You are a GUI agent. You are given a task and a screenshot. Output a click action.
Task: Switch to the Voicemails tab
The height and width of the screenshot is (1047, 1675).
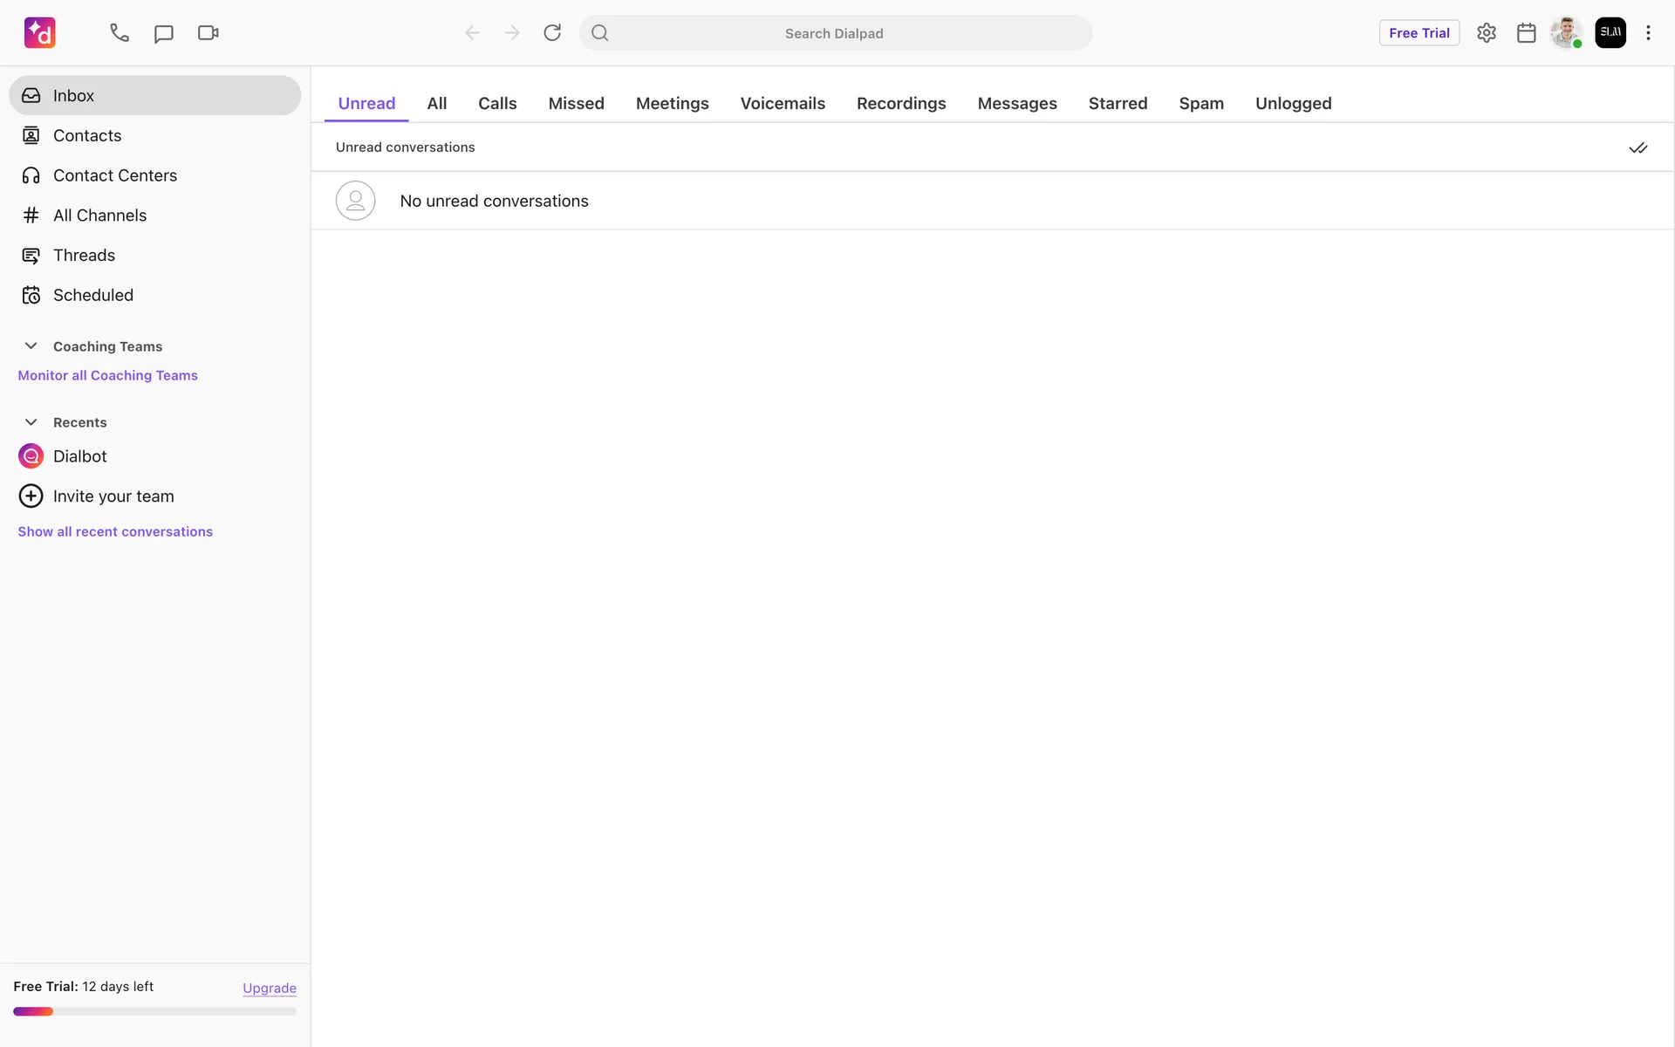point(783,103)
